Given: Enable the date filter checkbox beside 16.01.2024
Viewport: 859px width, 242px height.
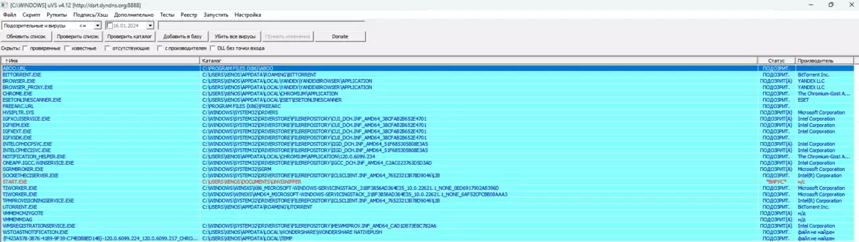Looking at the screenshot, I should [109, 25].
